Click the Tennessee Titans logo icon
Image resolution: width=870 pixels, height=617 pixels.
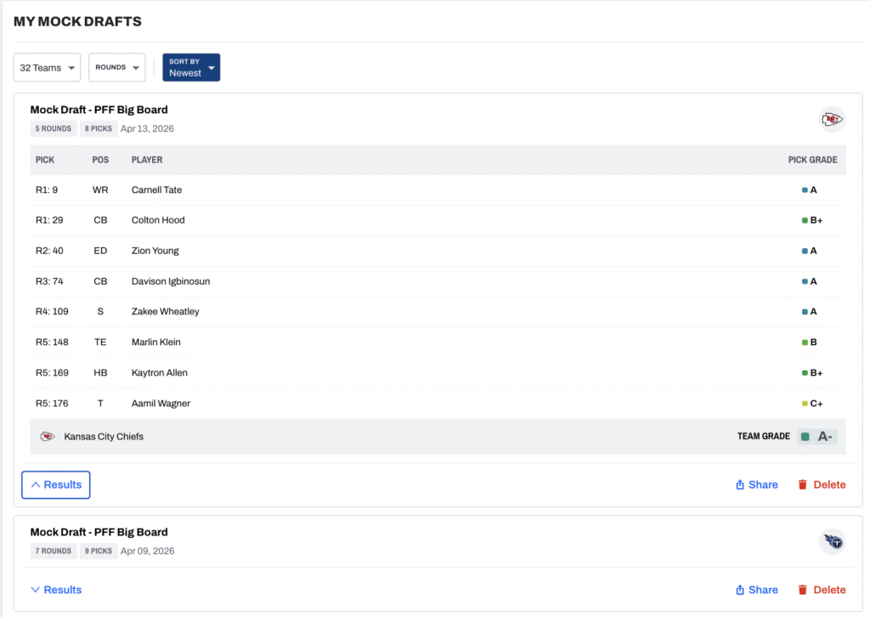pos(832,541)
